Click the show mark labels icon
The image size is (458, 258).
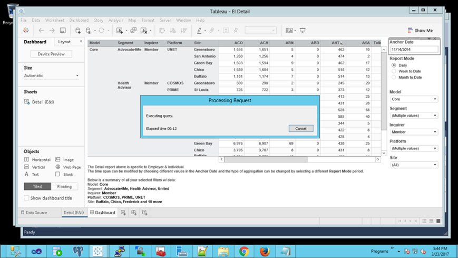[226, 31]
